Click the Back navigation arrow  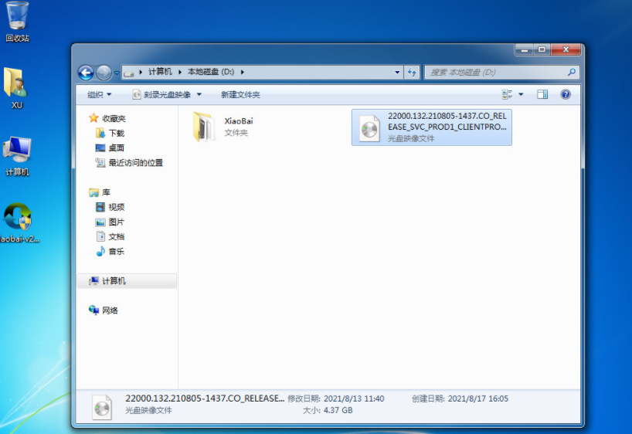click(x=86, y=73)
